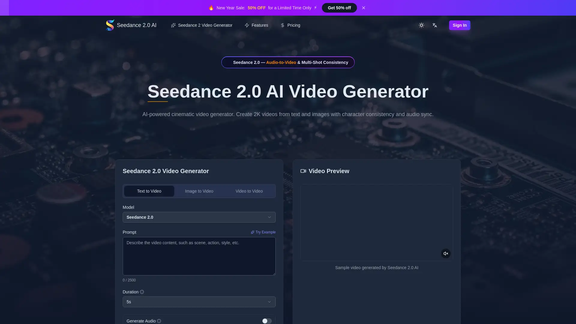Switch to the Image to Video tab

199,191
